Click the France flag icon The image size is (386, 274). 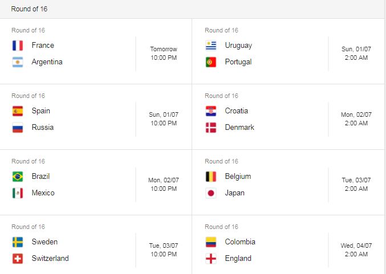18,46
